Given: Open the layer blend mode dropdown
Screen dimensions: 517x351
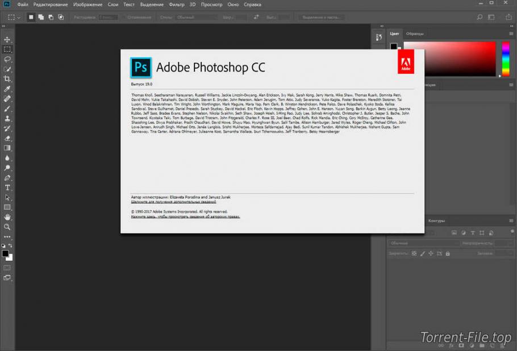Looking at the screenshot, I should [x=423, y=243].
